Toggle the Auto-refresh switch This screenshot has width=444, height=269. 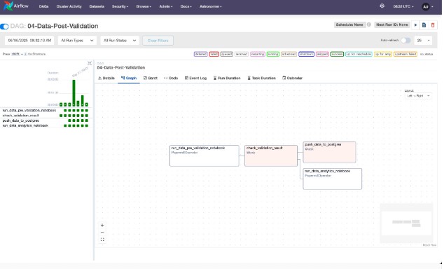pos(405,41)
